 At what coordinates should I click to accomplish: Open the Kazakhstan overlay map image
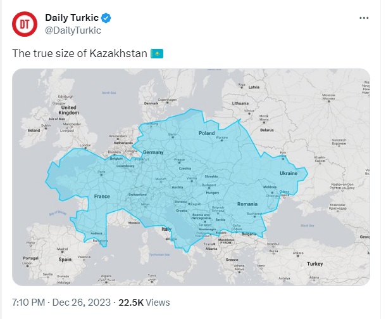191,177
